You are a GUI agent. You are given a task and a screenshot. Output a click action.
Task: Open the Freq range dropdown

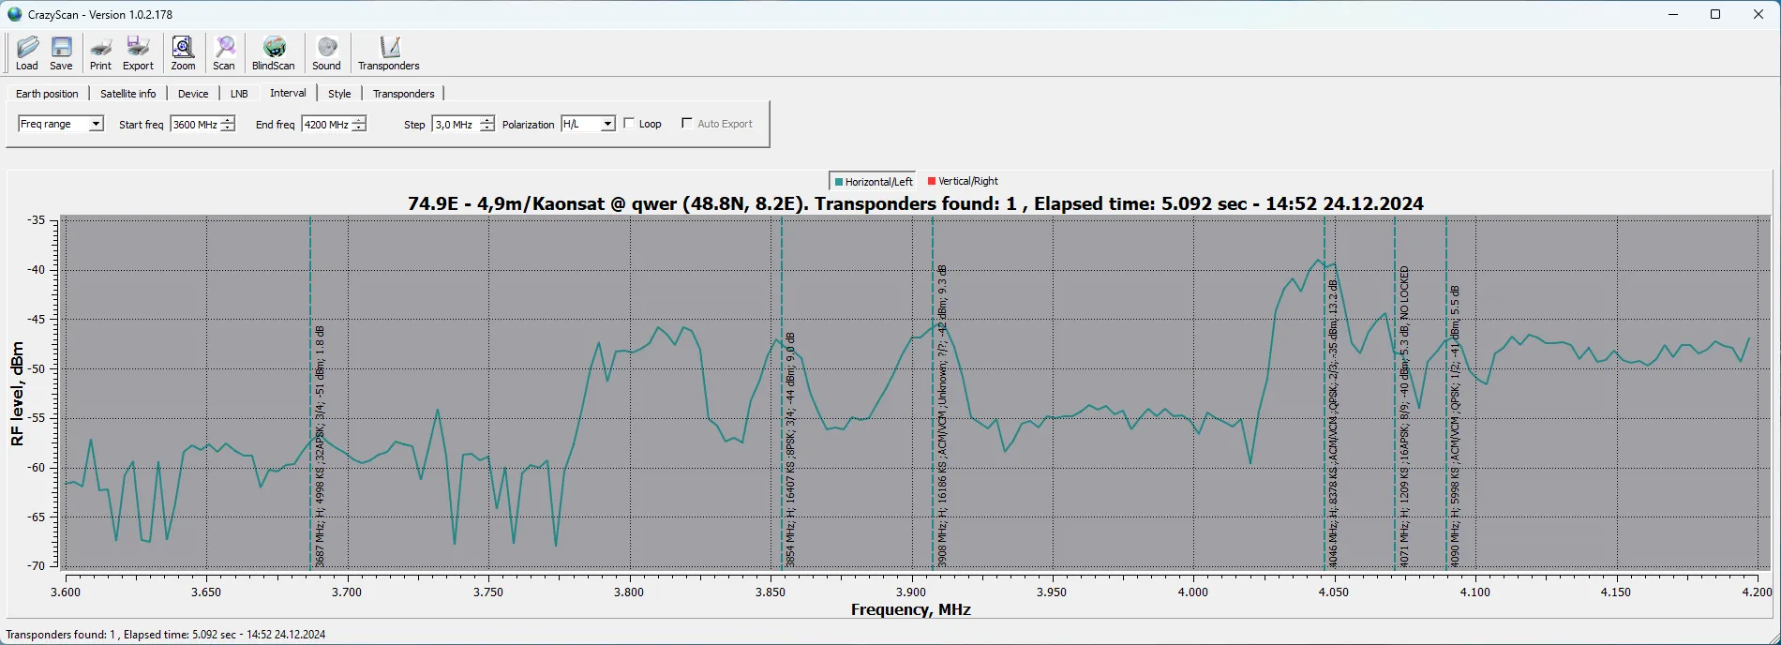coord(96,124)
